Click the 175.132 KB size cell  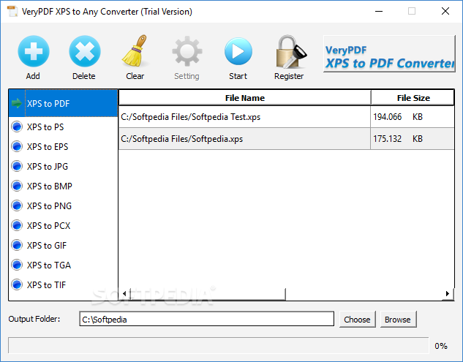413,139
